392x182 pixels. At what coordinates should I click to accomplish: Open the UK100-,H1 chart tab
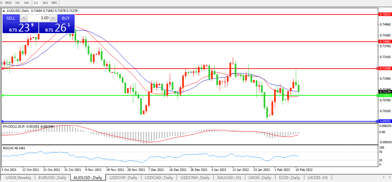[318, 178]
